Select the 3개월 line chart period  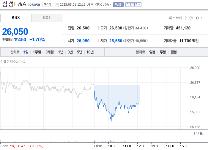point(50,52)
